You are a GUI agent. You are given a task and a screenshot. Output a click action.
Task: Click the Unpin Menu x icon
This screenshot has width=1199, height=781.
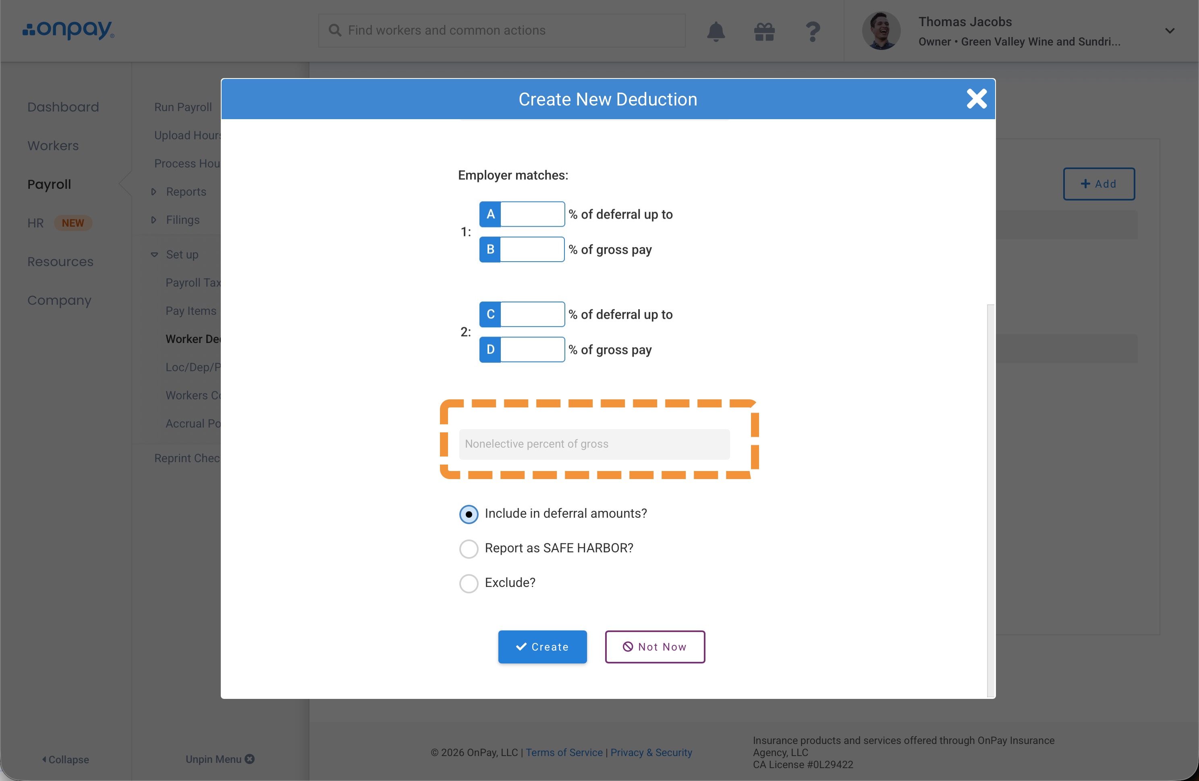[x=249, y=758]
